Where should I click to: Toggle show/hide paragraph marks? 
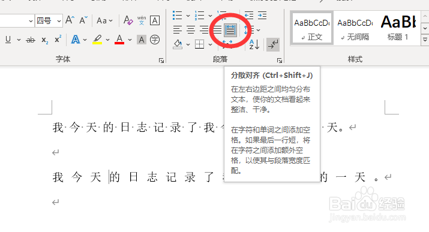tap(273, 44)
